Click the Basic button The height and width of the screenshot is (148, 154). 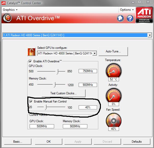coord(18,142)
